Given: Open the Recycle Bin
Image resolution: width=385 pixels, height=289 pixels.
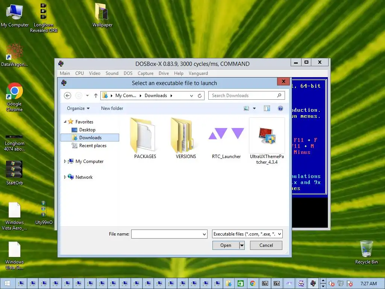Looking at the screenshot, I should click(366, 252).
